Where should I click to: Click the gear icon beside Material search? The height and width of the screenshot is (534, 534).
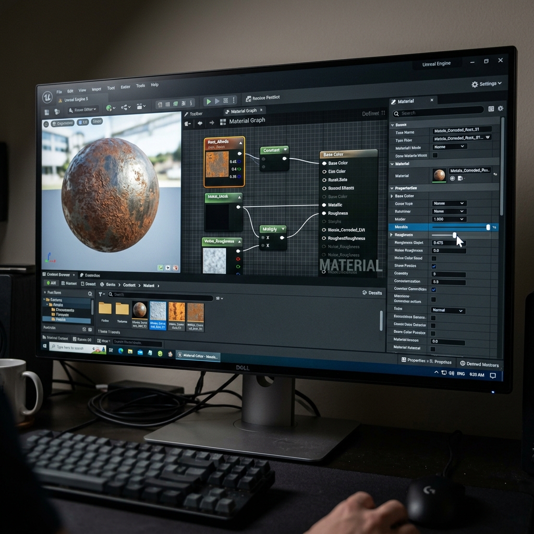click(x=500, y=108)
